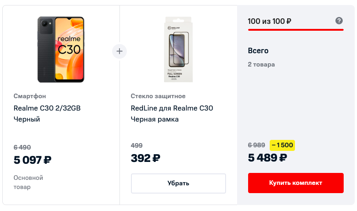Click the 100 из 100 ₽ text
The image size is (357, 211).
click(270, 21)
